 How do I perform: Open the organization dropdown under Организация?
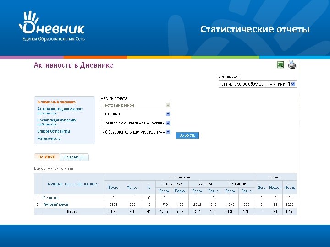coord(258,84)
